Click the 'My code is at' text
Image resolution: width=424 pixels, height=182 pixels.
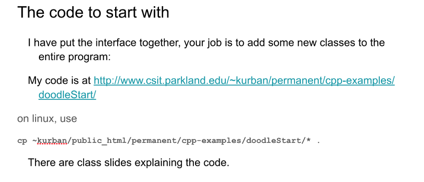60,81
